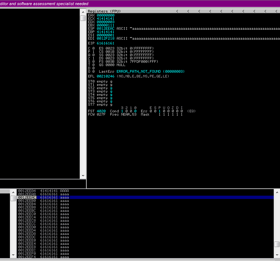Select the CS segment register 001B
Image resolution: width=280 pixels, height=261 pixels.
[110, 51]
